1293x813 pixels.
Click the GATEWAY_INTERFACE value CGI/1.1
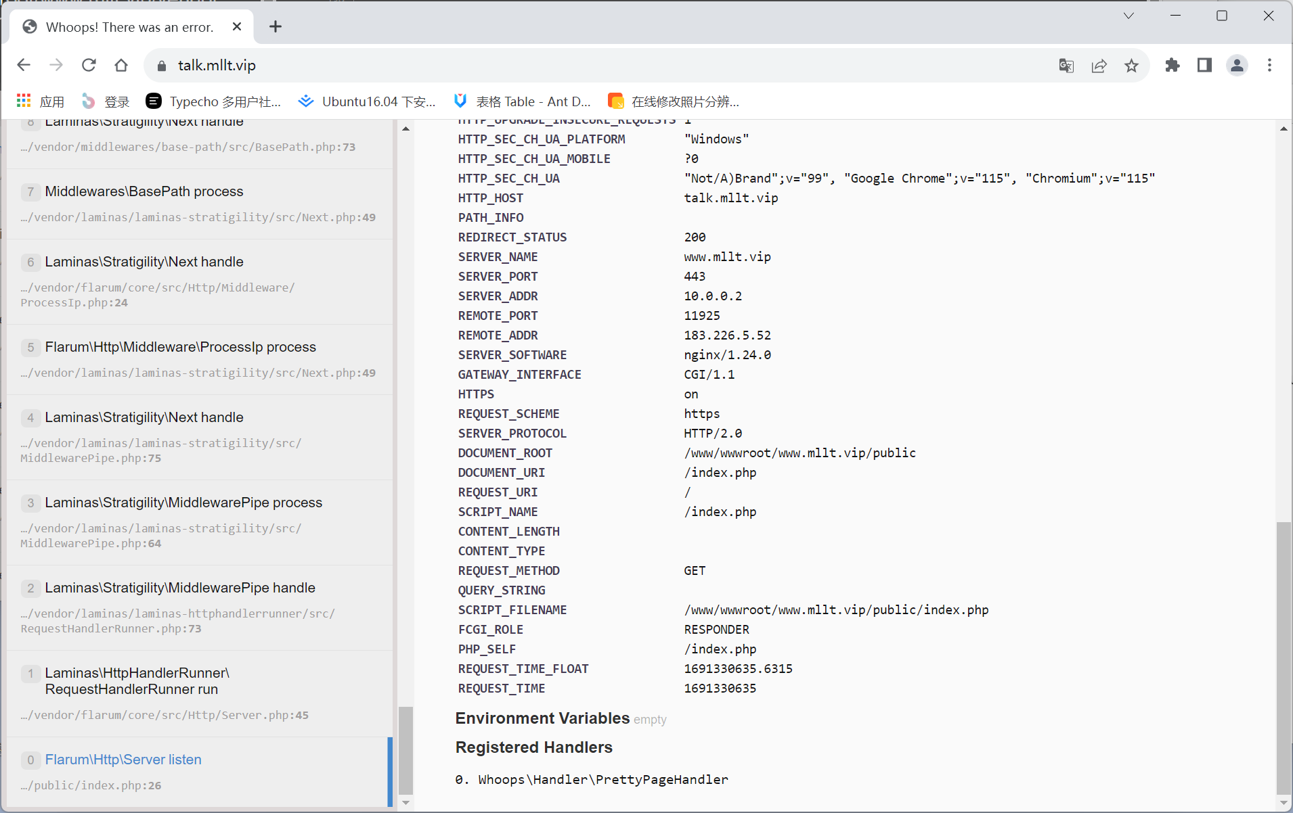point(709,375)
